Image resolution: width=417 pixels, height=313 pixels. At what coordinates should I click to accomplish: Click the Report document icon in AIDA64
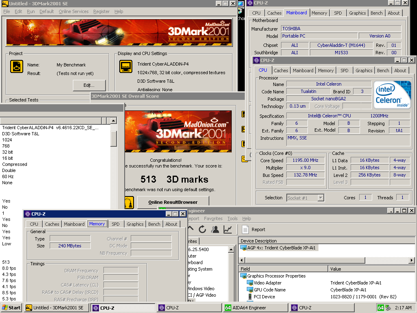245,229
